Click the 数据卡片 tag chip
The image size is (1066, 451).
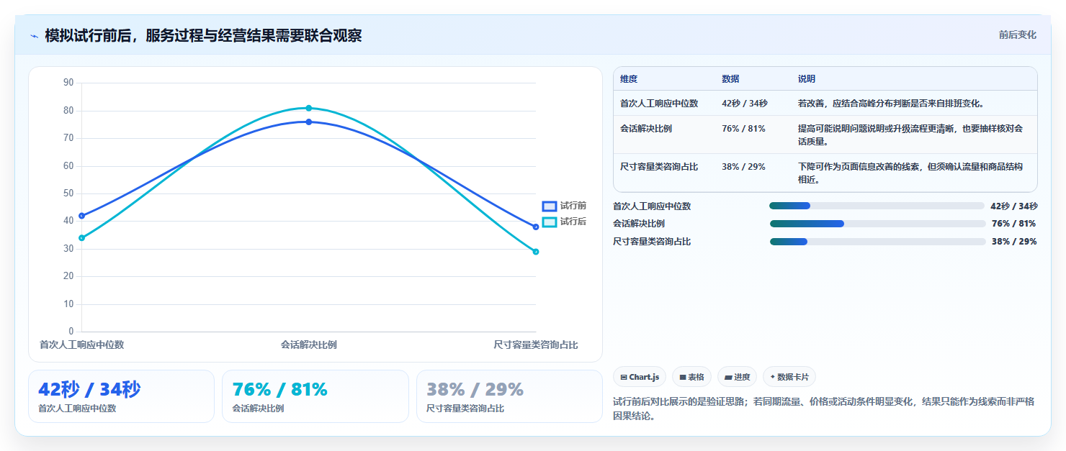pyautogui.click(x=789, y=377)
